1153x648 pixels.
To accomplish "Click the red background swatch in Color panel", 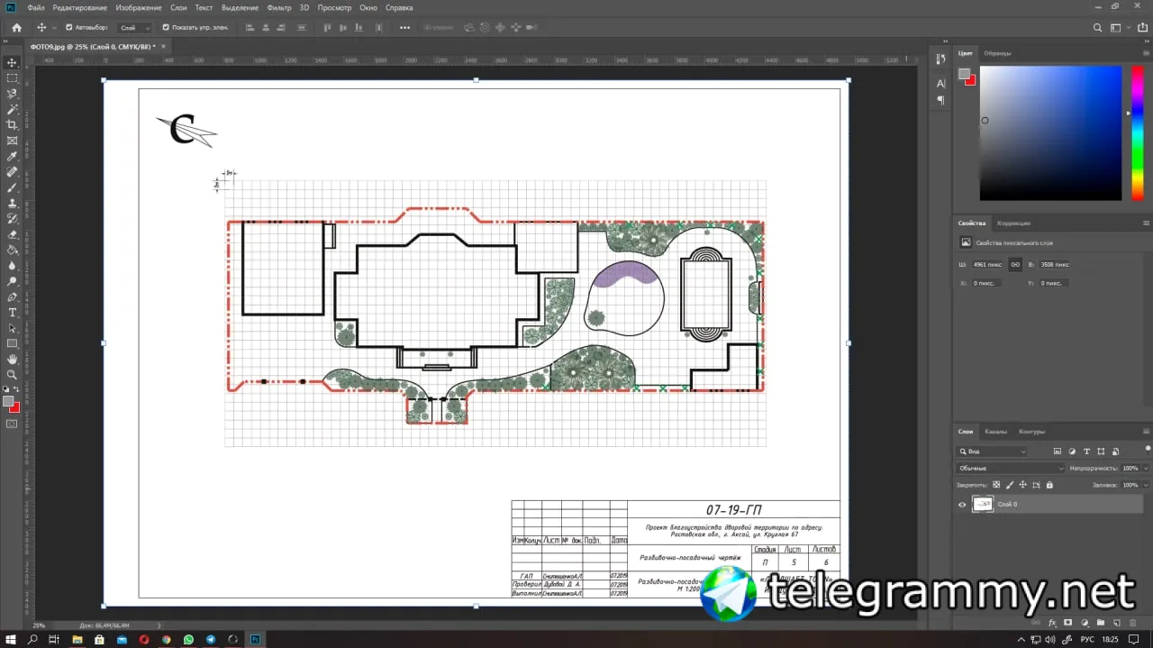I will pos(970,80).
